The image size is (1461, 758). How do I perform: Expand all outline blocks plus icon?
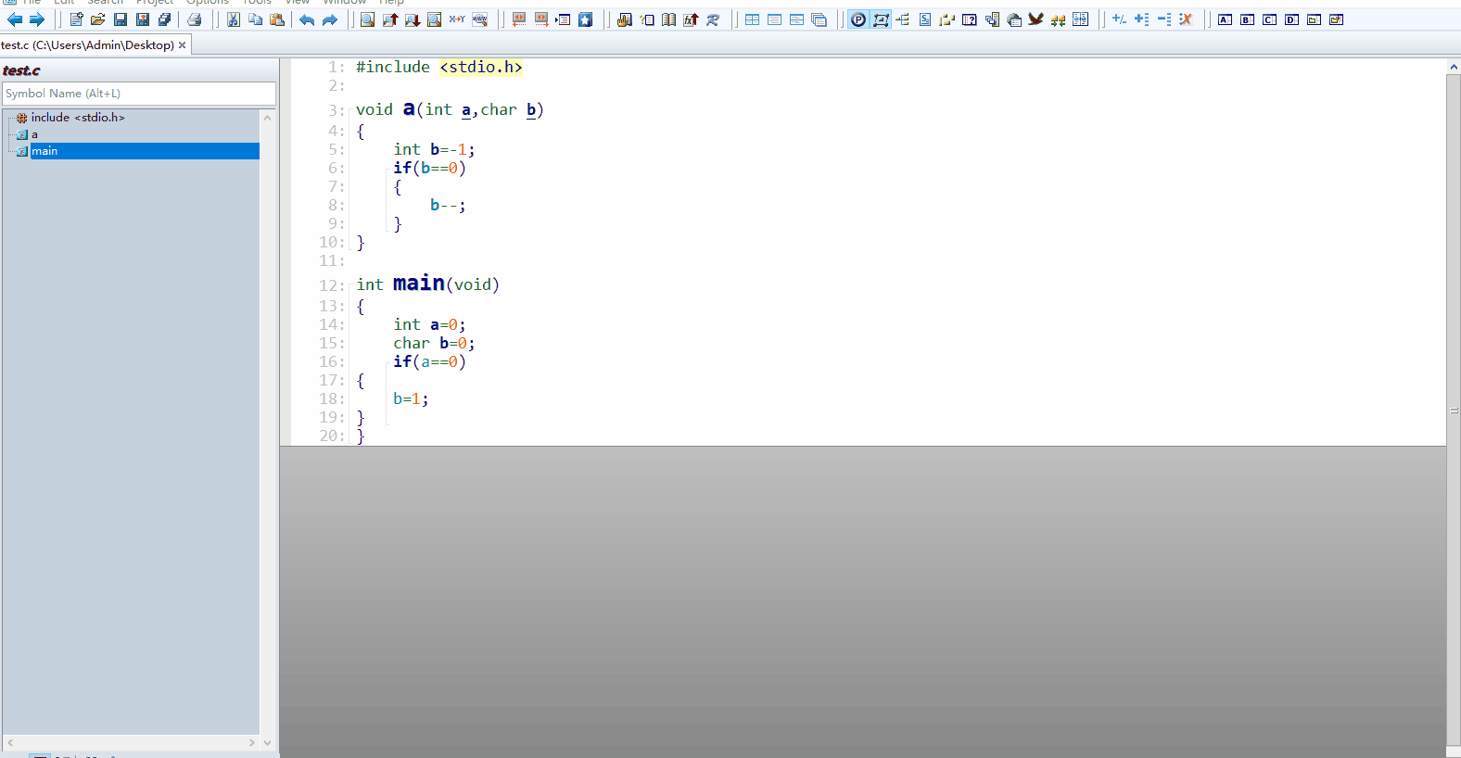point(1141,19)
